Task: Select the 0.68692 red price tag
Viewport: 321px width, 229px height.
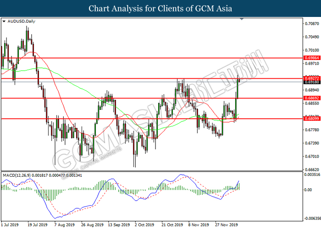Action: tap(311, 98)
